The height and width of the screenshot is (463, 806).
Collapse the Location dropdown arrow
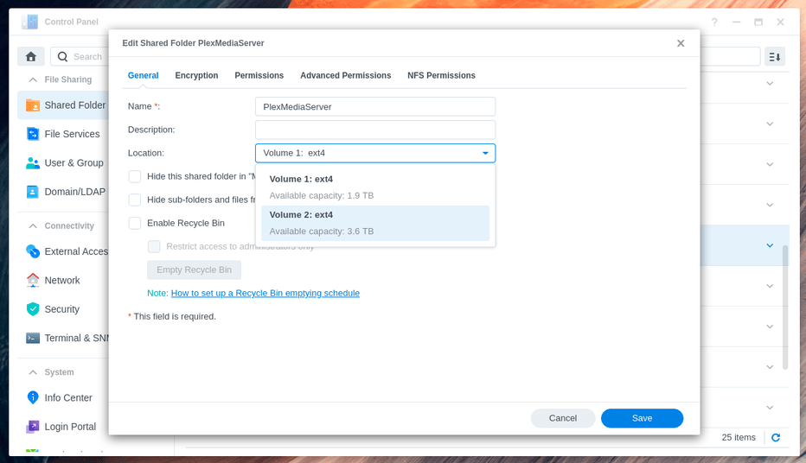485,153
